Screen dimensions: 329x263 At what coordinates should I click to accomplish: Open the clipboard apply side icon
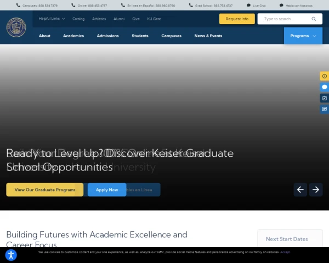325,98
